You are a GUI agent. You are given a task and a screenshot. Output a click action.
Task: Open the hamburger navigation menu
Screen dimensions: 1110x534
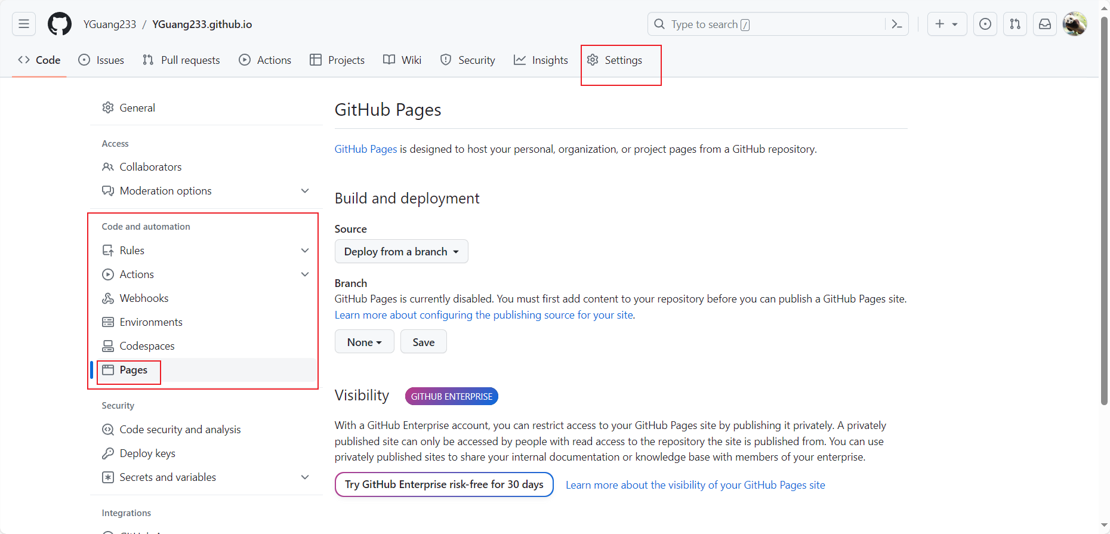pos(24,24)
